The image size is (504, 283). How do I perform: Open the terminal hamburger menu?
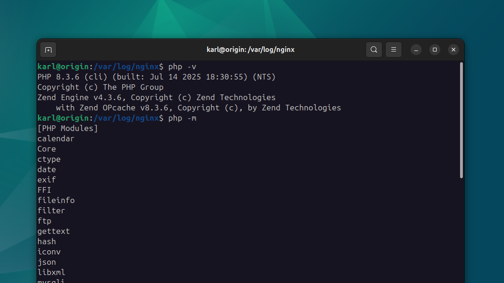pos(394,50)
